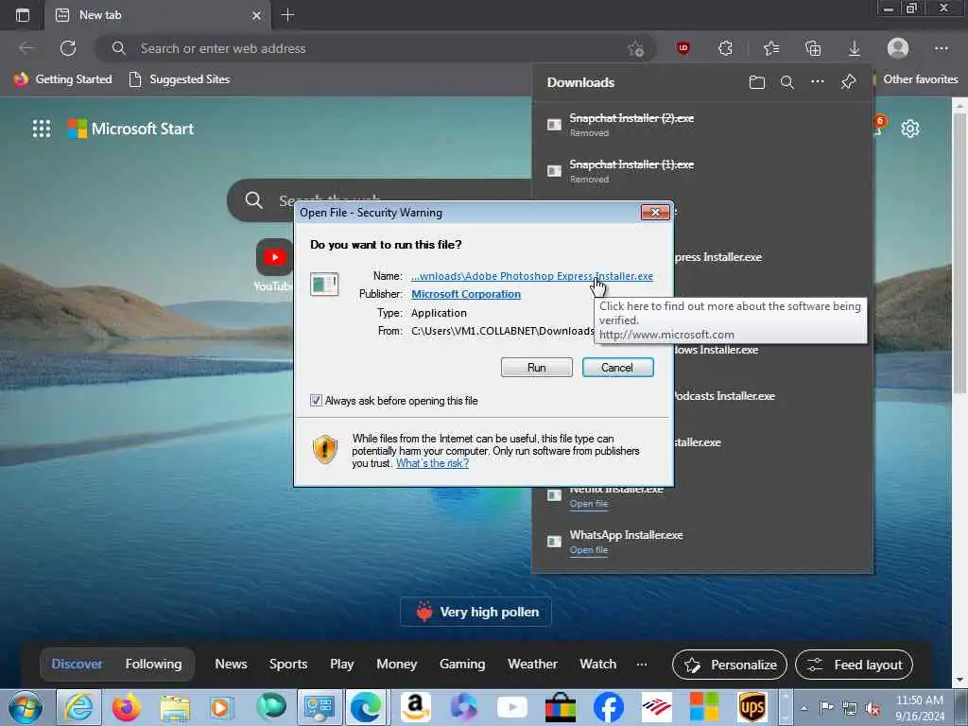Click the YouTube quick link tile
Image resolution: width=968 pixels, height=726 pixels.
click(274, 266)
